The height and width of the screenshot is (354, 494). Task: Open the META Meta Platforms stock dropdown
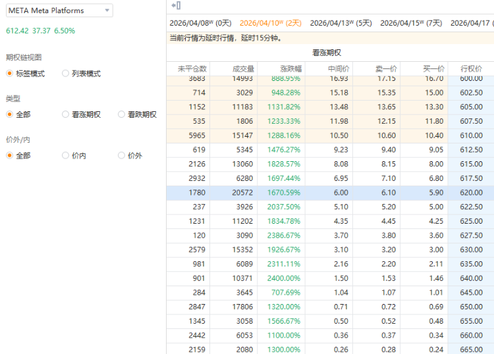click(59, 11)
